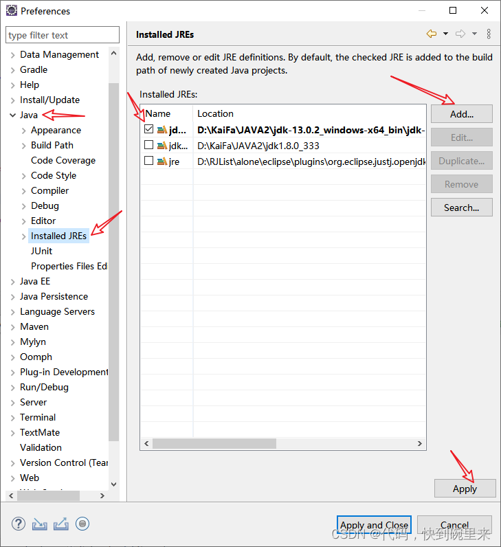The image size is (501, 547).
Task: Sort the table by the Location column header
Action: pyautogui.click(x=309, y=113)
